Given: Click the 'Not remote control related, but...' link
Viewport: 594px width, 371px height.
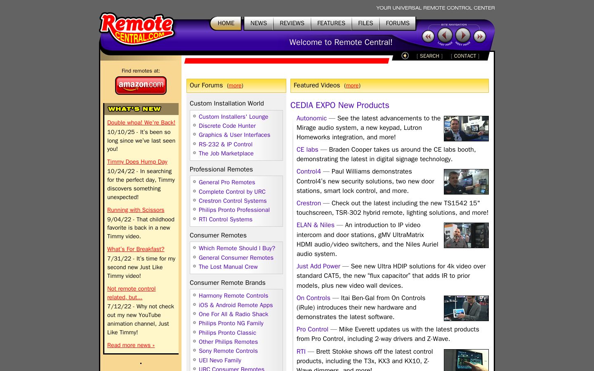Looking at the screenshot, I should point(132,293).
